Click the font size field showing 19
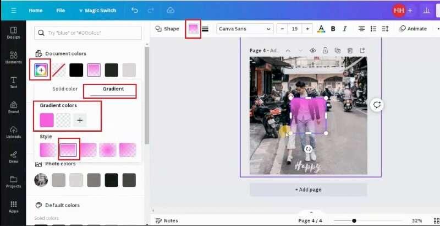The height and width of the screenshot is (226, 440). click(x=295, y=29)
